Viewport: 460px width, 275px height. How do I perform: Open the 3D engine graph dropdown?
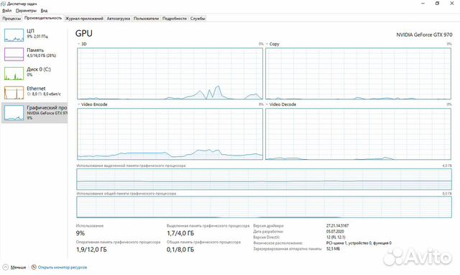coord(79,44)
